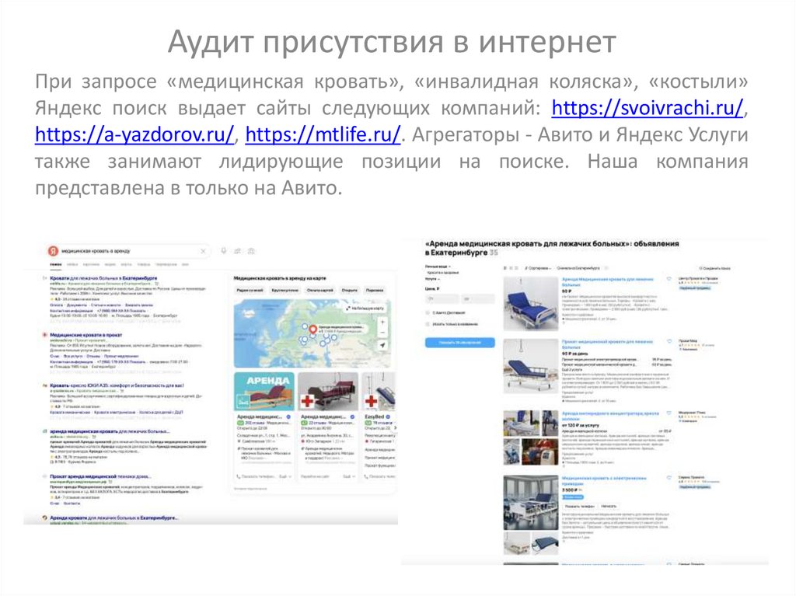Click the map my-location arrow icon
Viewport: 796px width, 596px height.
[382, 345]
